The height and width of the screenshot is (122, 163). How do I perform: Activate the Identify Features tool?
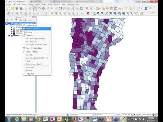[87, 9]
